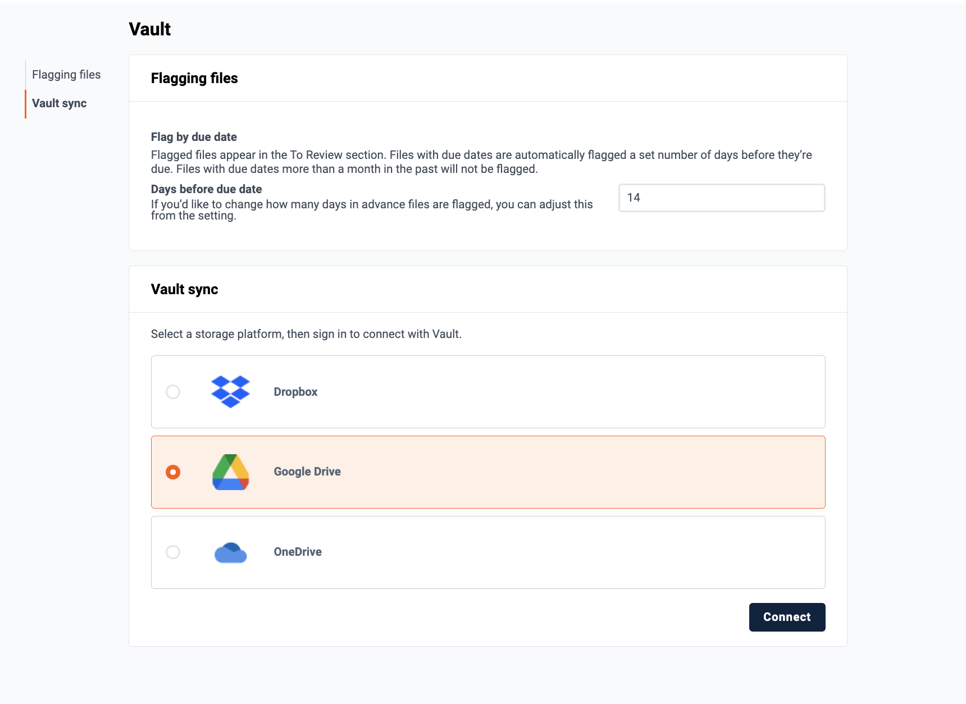Image resolution: width=966 pixels, height=704 pixels.
Task: Click the OneDrive label text
Action: pyautogui.click(x=298, y=552)
